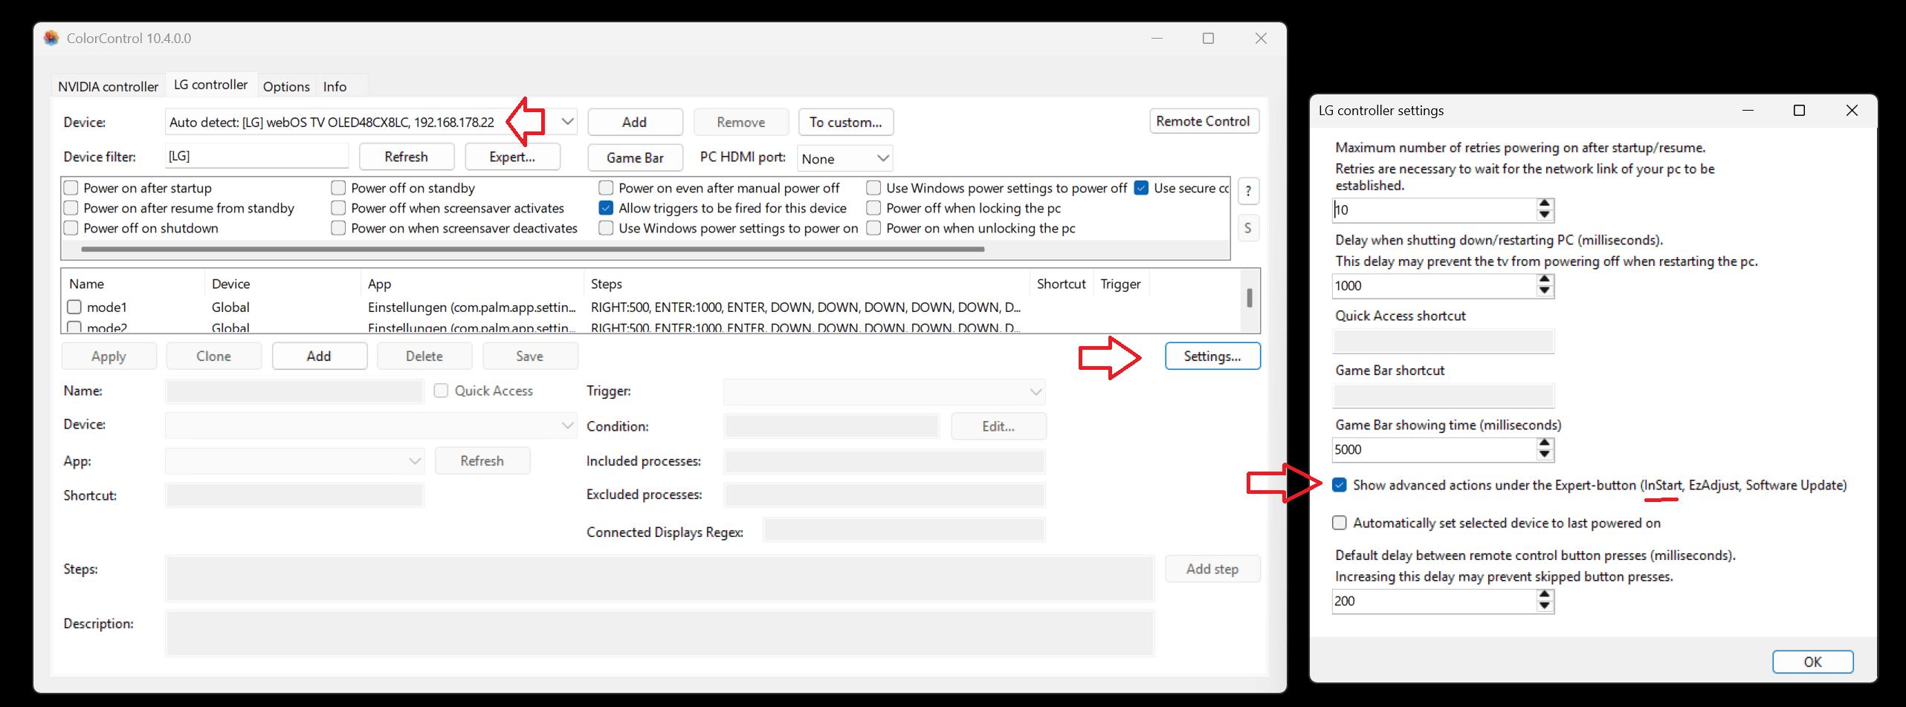The image size is (1906, 707).
Task: Decrease button press delay with down arrow
Action: tap(1545, 607)
